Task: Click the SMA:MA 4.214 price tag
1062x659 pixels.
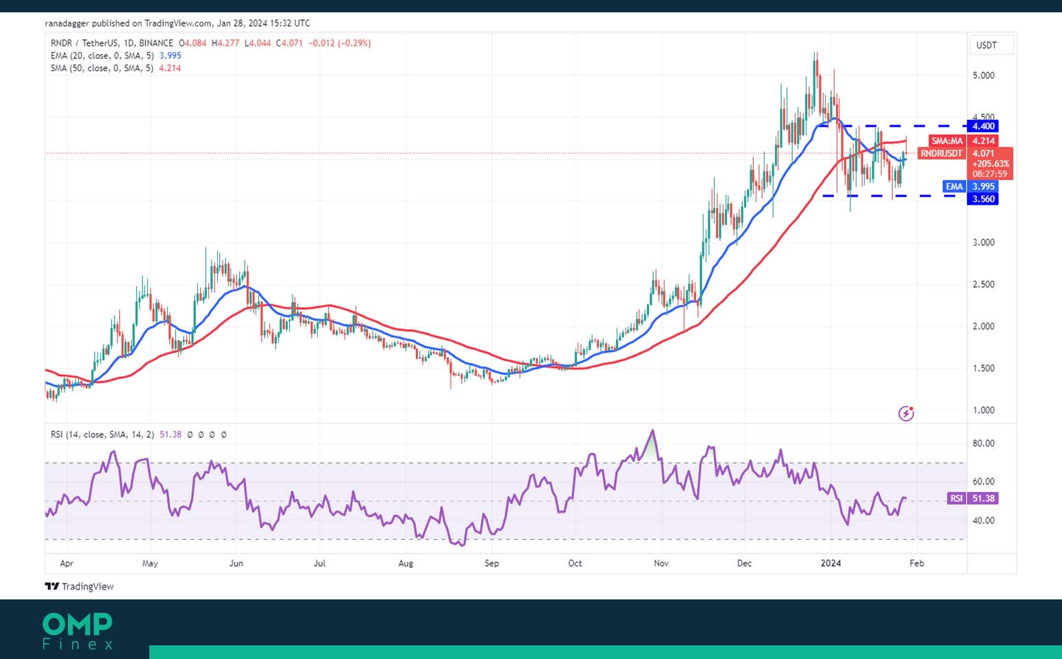Action: pyautogui.click(x=963, y=141)
